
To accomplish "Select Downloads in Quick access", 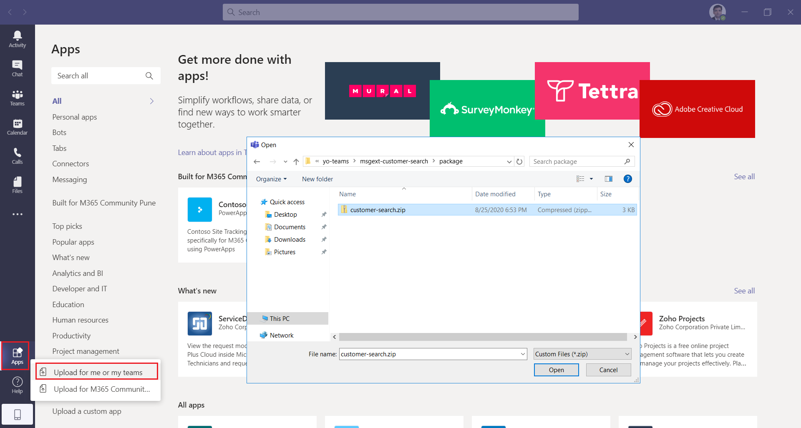I will pyautogui.click(x=290, y=240).
